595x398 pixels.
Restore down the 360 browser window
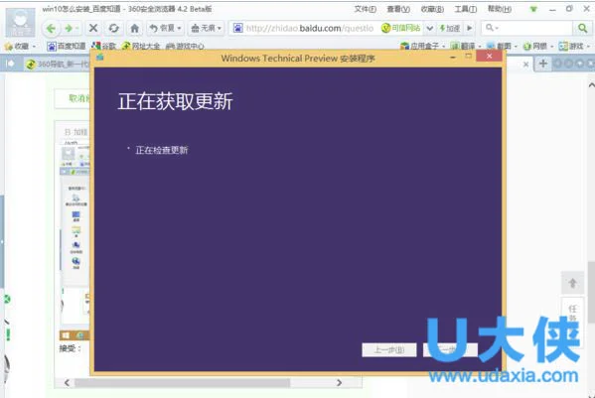tap(569, 9)
